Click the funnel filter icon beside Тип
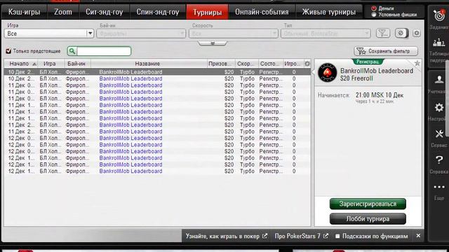The image size is (449, 252). tap(383, 33)
